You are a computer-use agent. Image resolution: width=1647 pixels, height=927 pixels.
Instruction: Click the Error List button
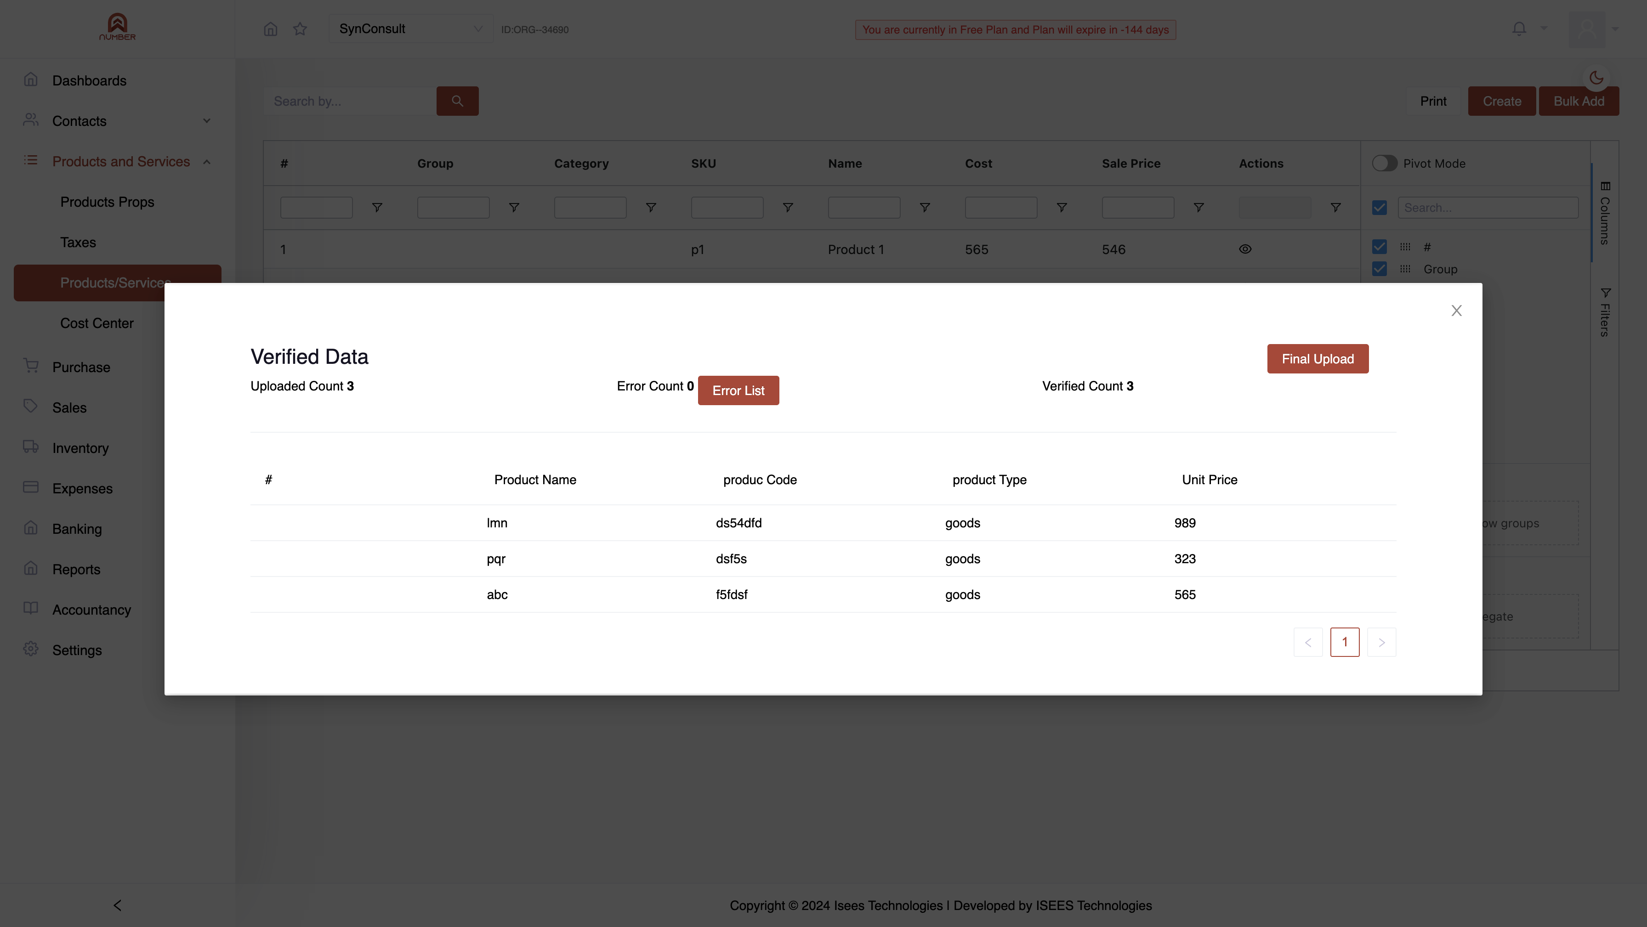coord(738,390)
